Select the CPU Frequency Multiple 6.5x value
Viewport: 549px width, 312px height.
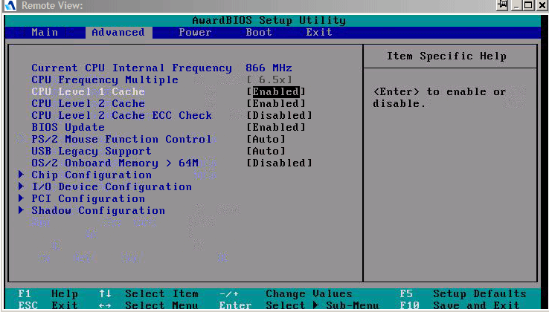click(x=269, y=79)
